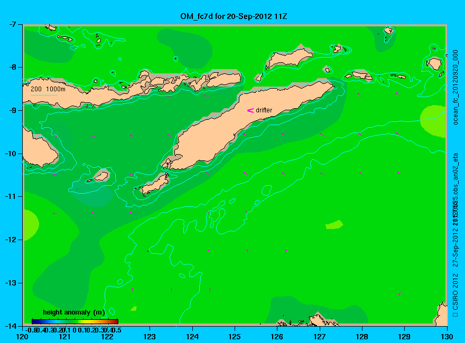Click the 'drifter' label text

[264, 110]
